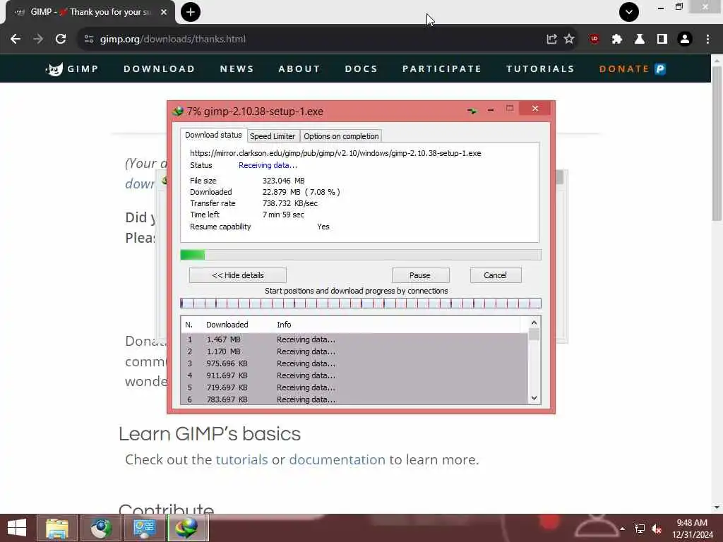This screenshot has width=723, height=542.
Task: Click the network tray icon
Action: 640,529
